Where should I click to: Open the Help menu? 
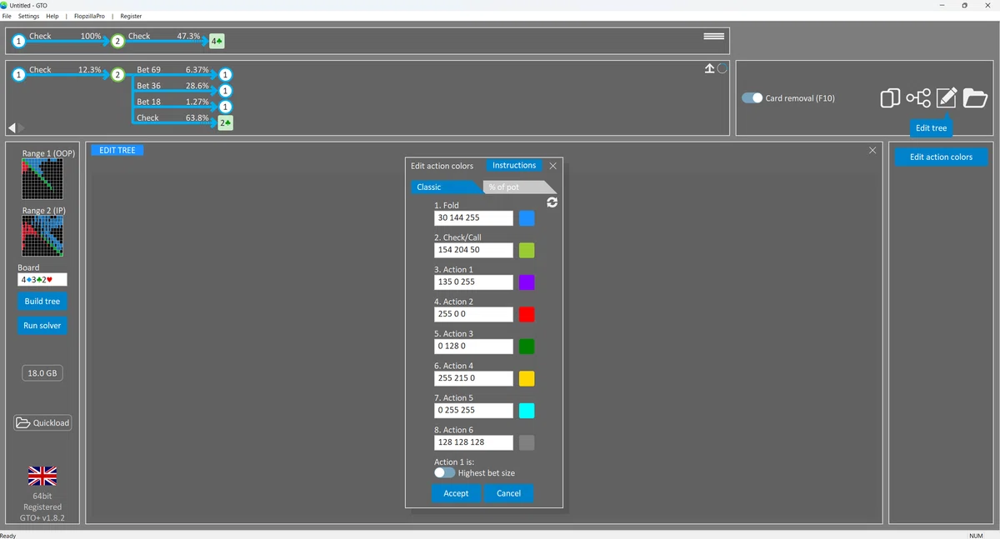click(52, 16)
